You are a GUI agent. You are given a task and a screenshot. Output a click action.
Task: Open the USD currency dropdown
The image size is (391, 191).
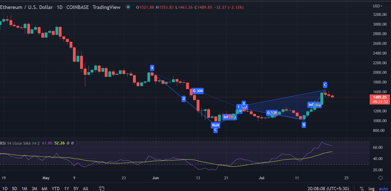[x=378, y=6]
